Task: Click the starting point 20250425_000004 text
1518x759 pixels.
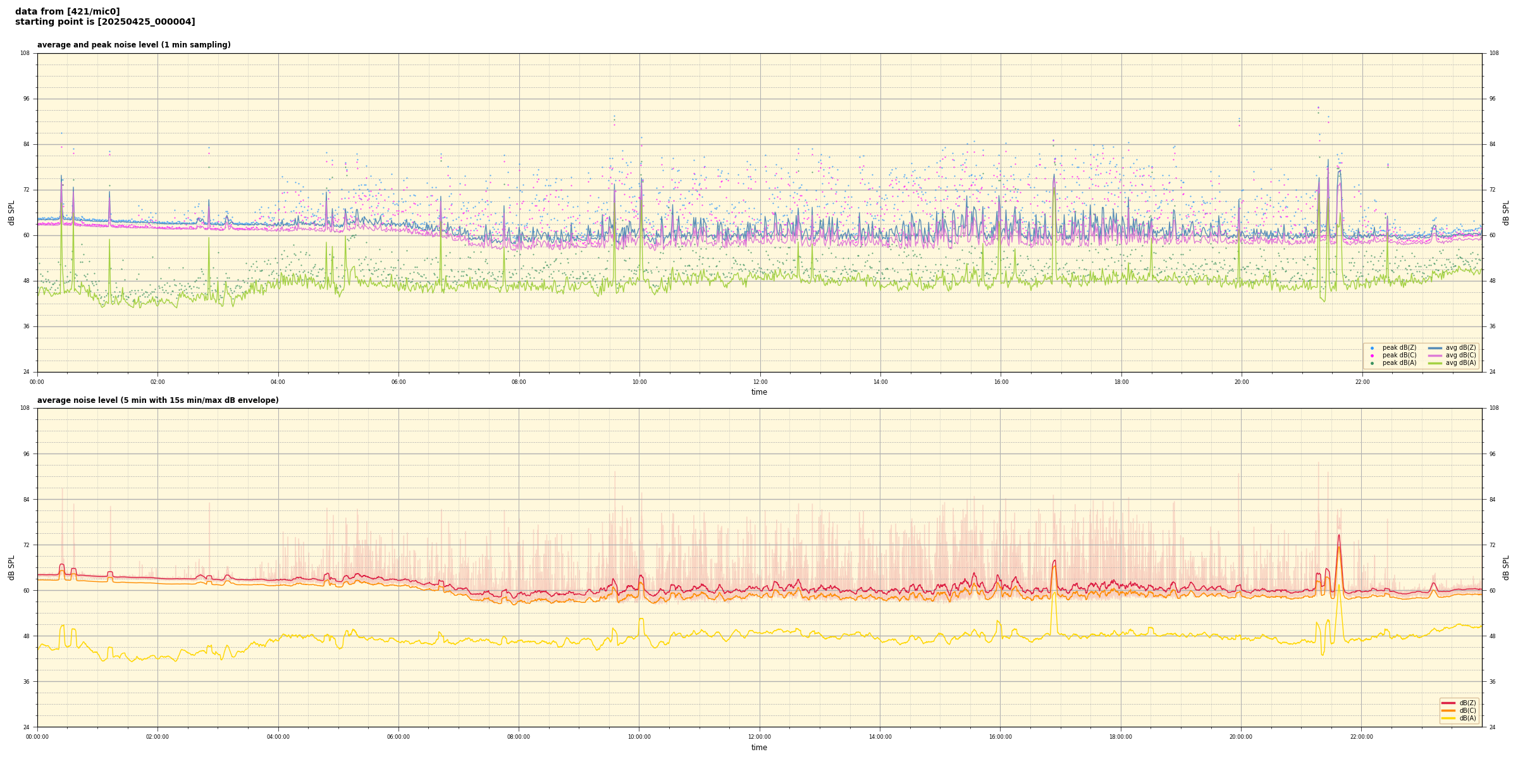Action: pyautogui.click(x=105, y=22)
